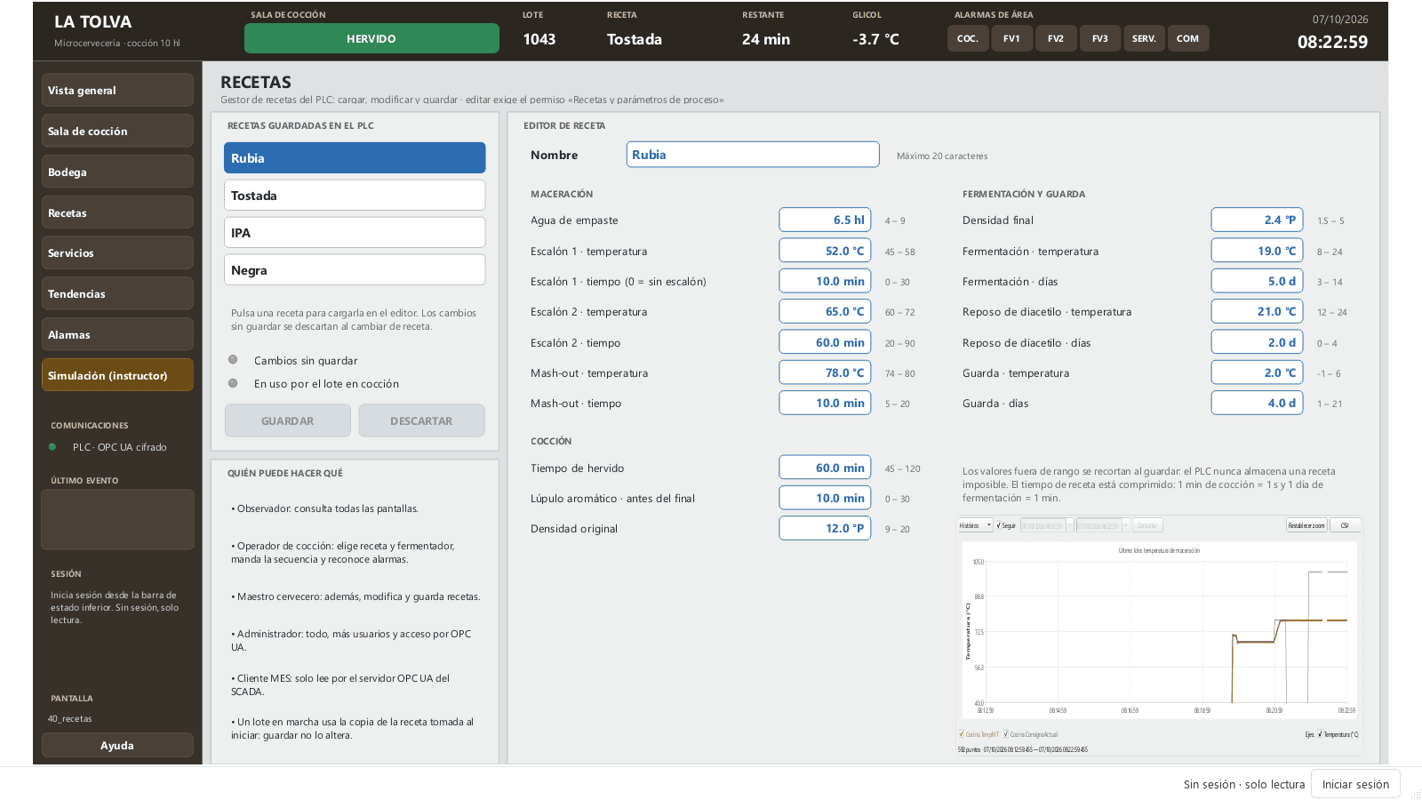
Task: Open the COM area alarm indicator
Action: (1188, 38)
